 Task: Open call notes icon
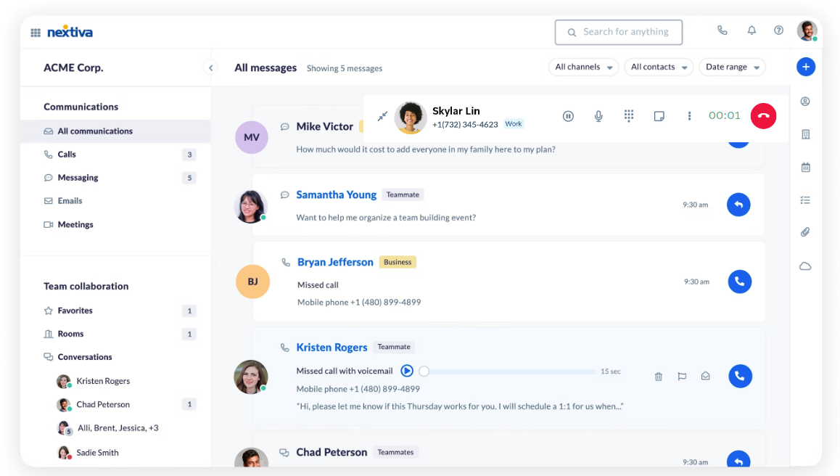[x=659, y=116]
